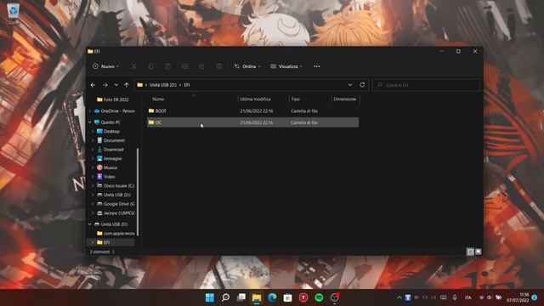Refresh the EFI folder view
The width and height of the screenshot is (544, 306).
tap(362, 85)
